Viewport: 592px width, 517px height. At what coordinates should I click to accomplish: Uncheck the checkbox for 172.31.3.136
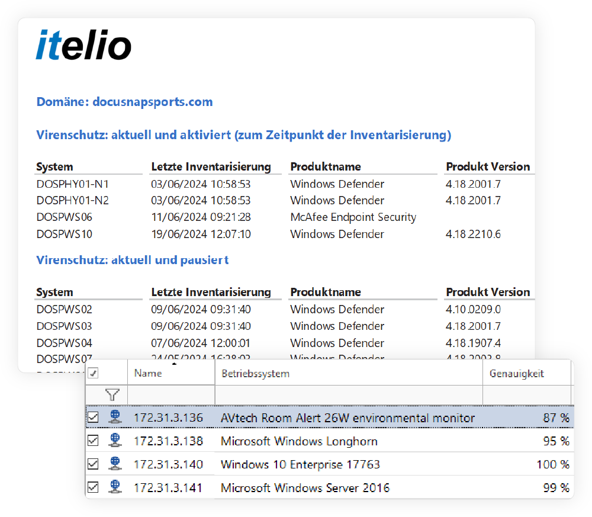click(93, 418)
